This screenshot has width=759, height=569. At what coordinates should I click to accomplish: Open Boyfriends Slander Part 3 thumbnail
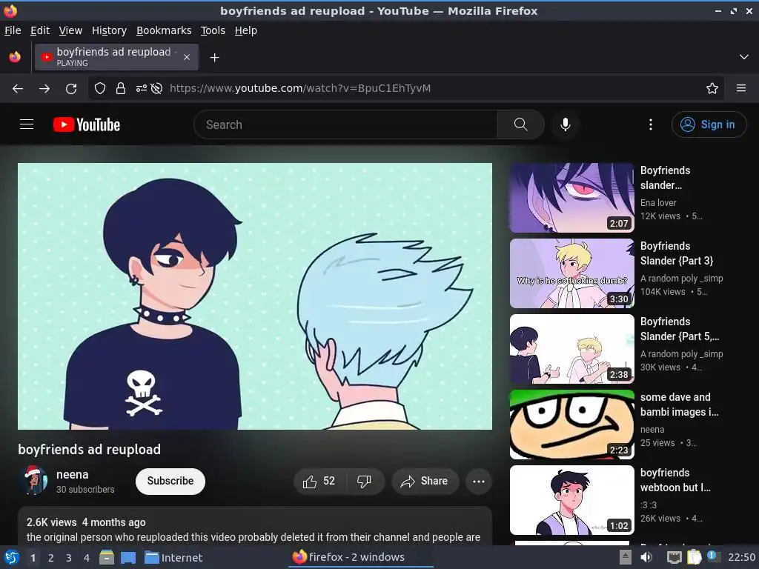click(x=571, y=273)
